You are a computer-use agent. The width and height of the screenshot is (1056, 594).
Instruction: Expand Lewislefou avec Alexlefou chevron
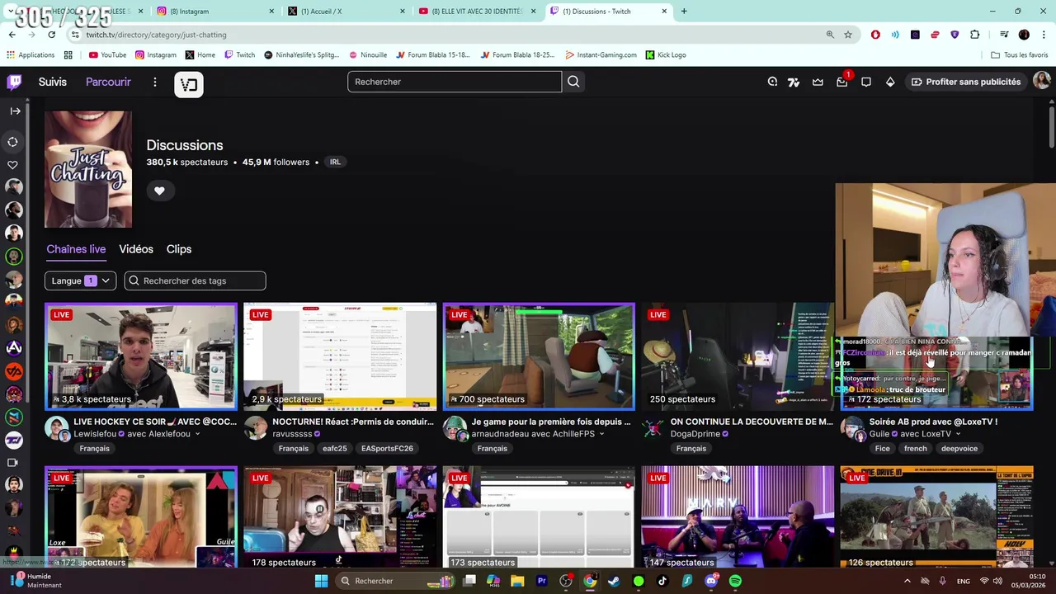tap(197, 434)
